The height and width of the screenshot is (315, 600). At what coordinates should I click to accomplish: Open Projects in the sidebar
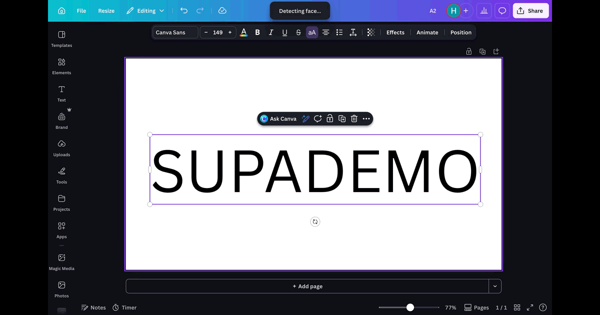[61, 203]
